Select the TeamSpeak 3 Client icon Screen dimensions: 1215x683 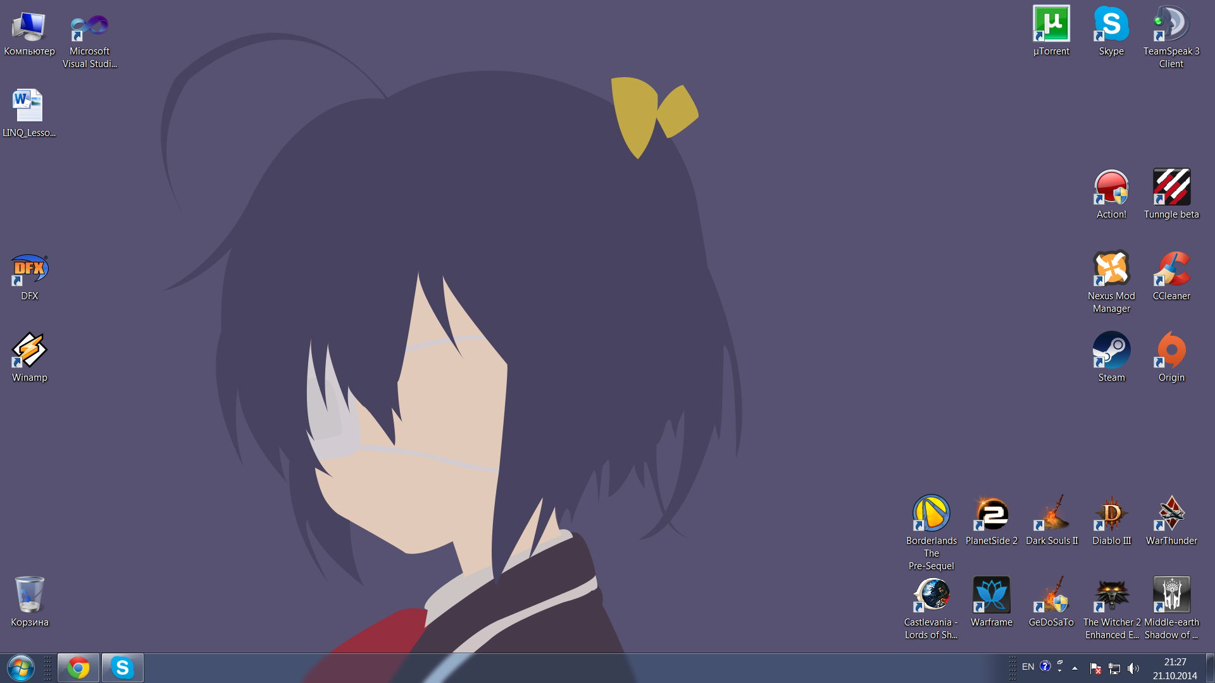coord(1171,25)
